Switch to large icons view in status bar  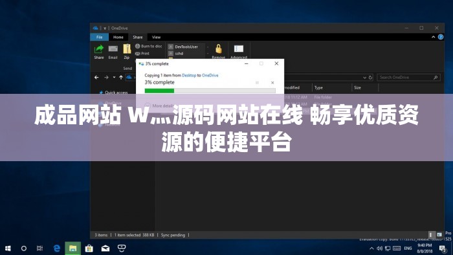pos(439,235)
